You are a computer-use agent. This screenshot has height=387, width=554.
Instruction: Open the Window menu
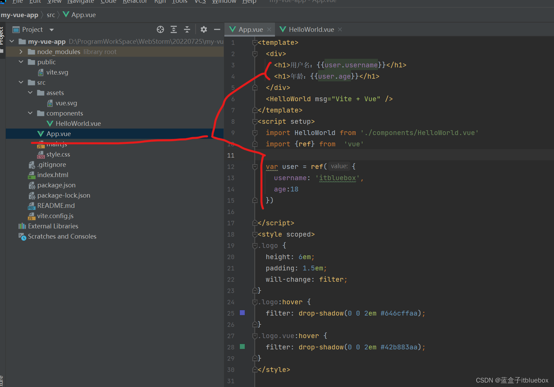224,2
